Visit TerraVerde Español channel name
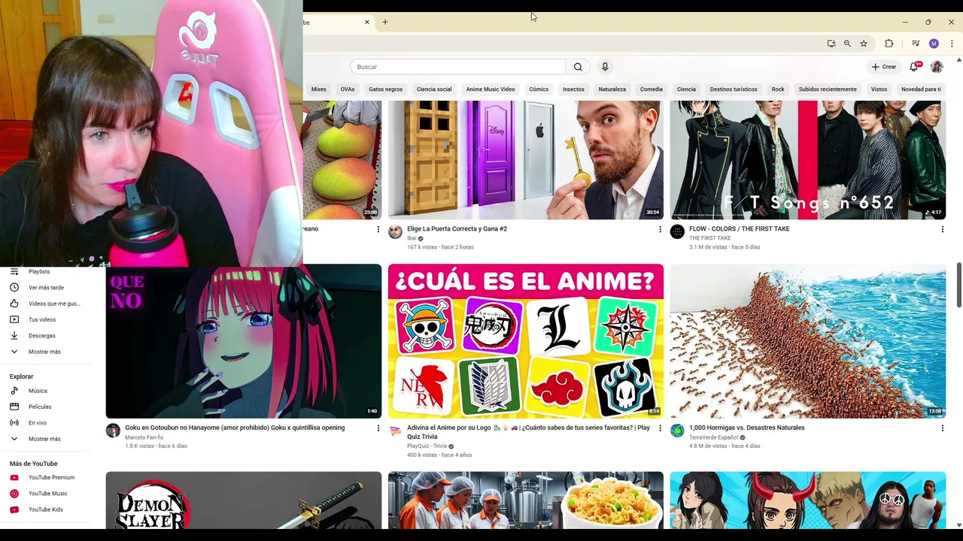 [713, 437]
